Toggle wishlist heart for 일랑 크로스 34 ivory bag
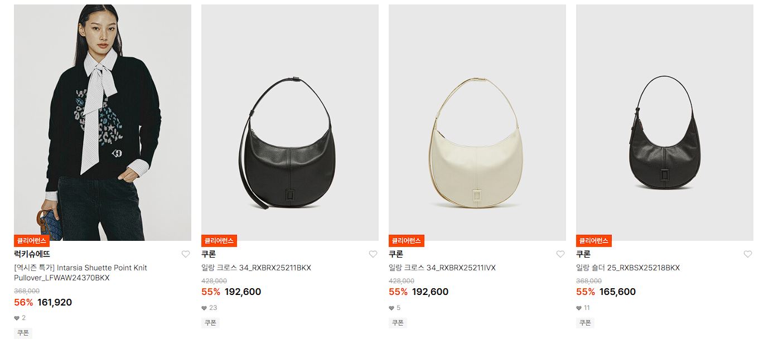The height and width of the screenshot is (344, 759). pos(560,254)
